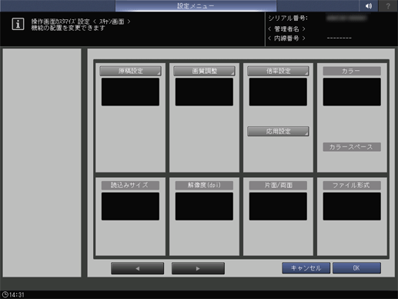
Task: Open the 倍率設定 button
Action: [x=278, y=71]
